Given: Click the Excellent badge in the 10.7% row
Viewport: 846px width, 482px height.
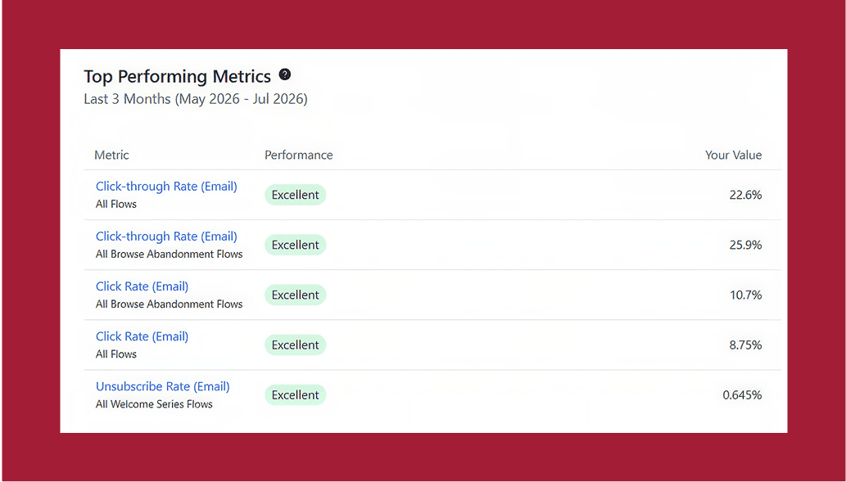Looking at the screenshot, I should point(295,295).
